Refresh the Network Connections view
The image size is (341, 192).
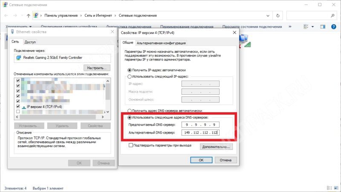pos(278,15)
